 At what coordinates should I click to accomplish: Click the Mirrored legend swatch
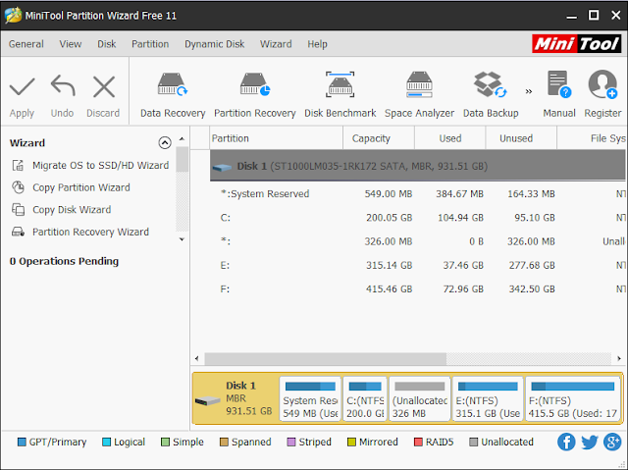351,442
